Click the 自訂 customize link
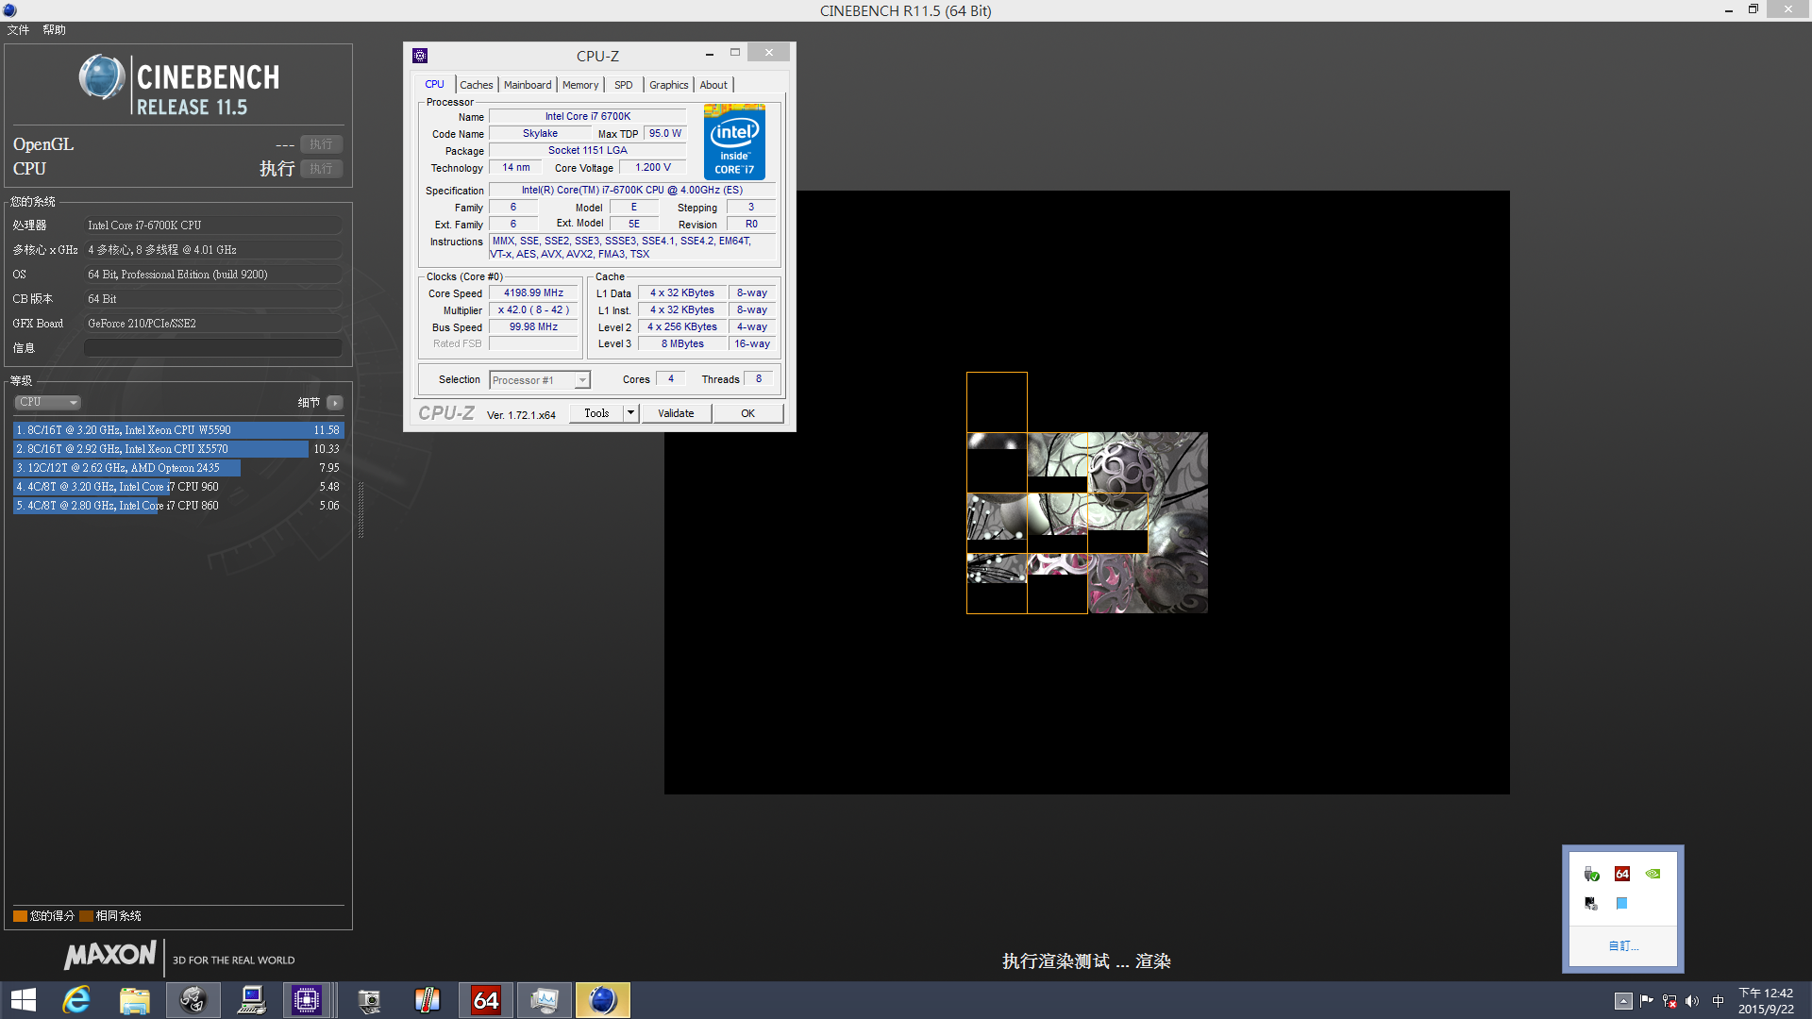 point(1622,945)
